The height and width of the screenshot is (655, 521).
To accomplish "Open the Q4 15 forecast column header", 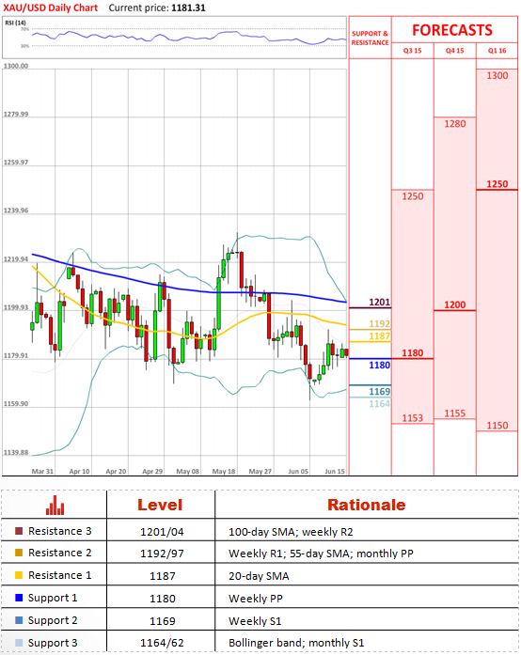I will point(454,51).
